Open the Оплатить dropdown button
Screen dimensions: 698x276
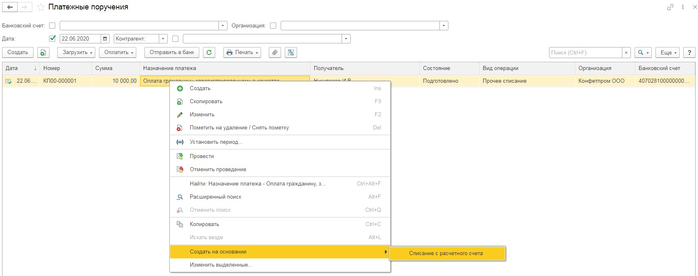click(118, 52)
